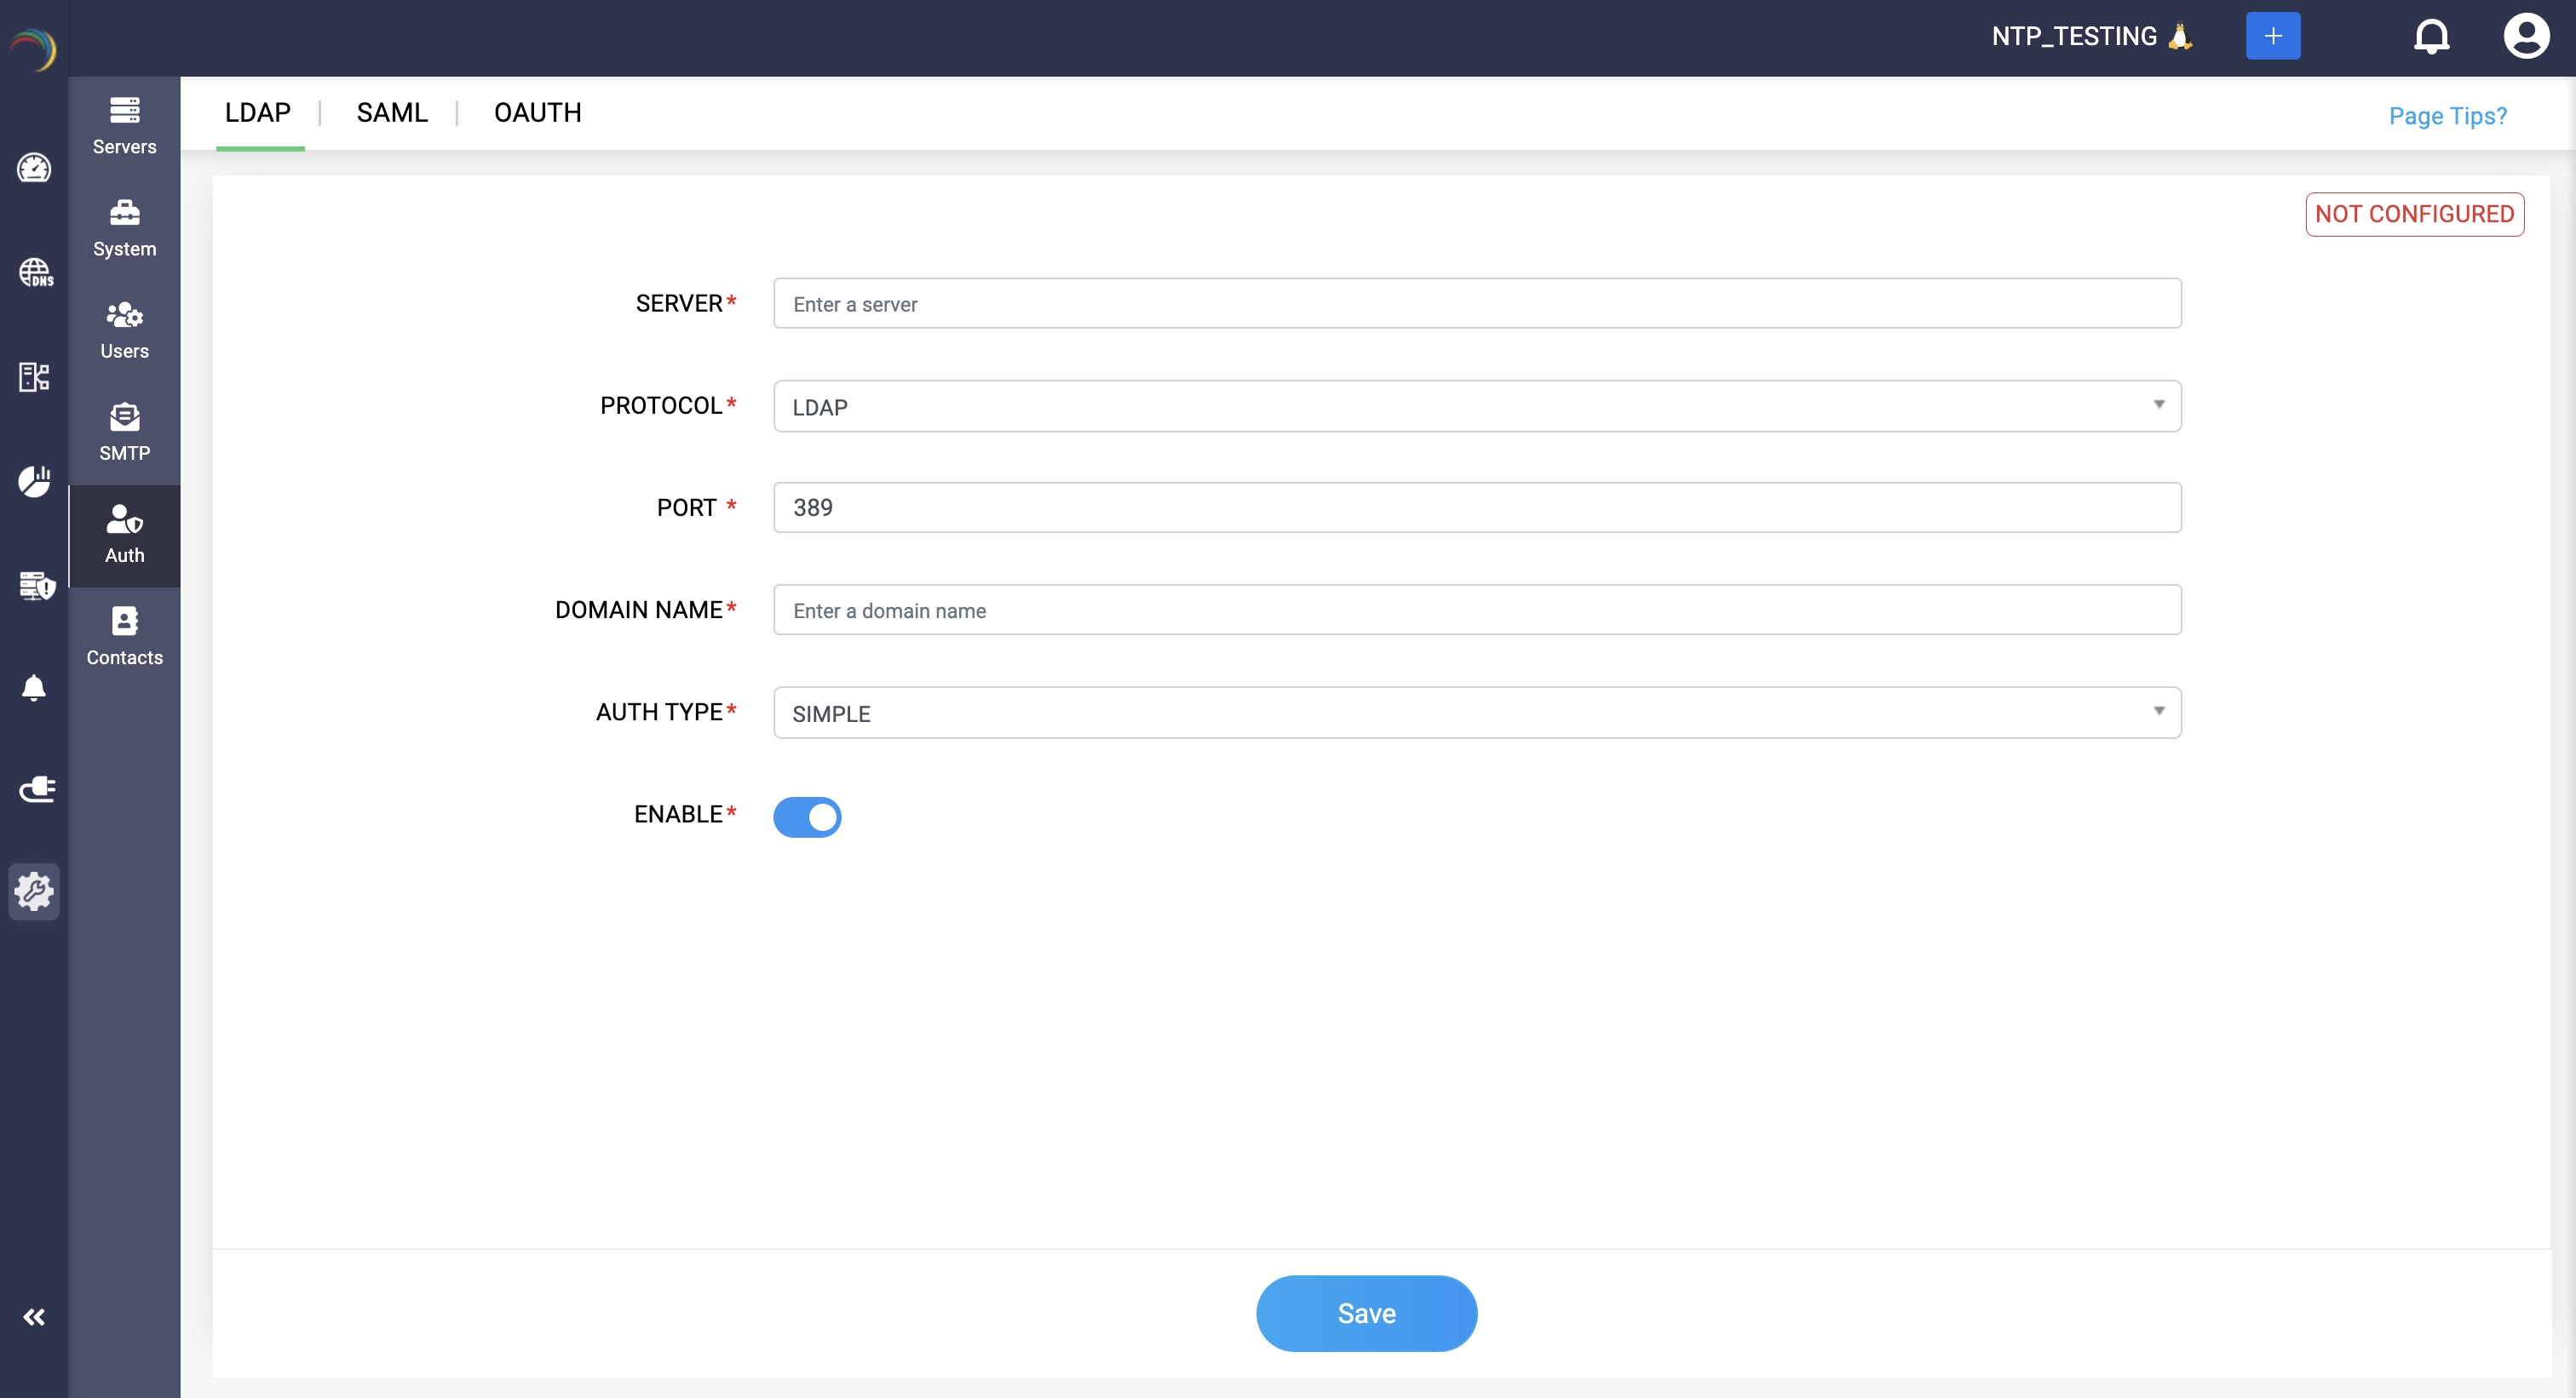Focus the DOMAIN NAME input field
The image size is (2576, 1398).
[x=1476, y=610]
